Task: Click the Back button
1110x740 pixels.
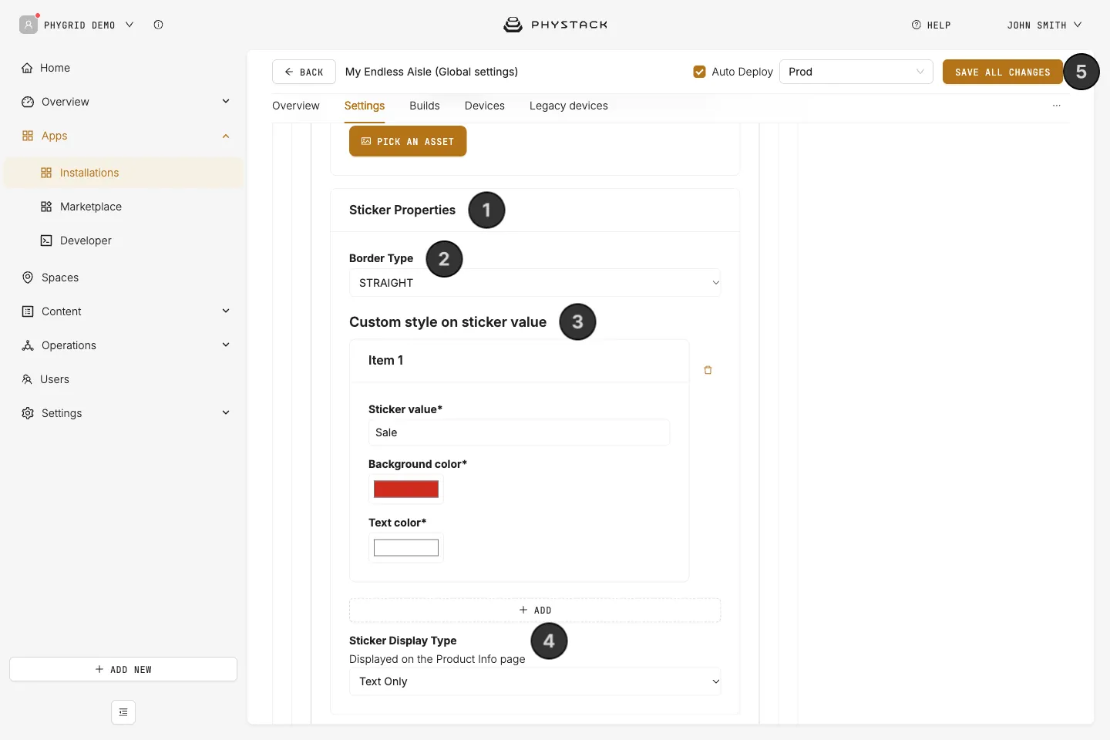Action: tap(304, 72)
